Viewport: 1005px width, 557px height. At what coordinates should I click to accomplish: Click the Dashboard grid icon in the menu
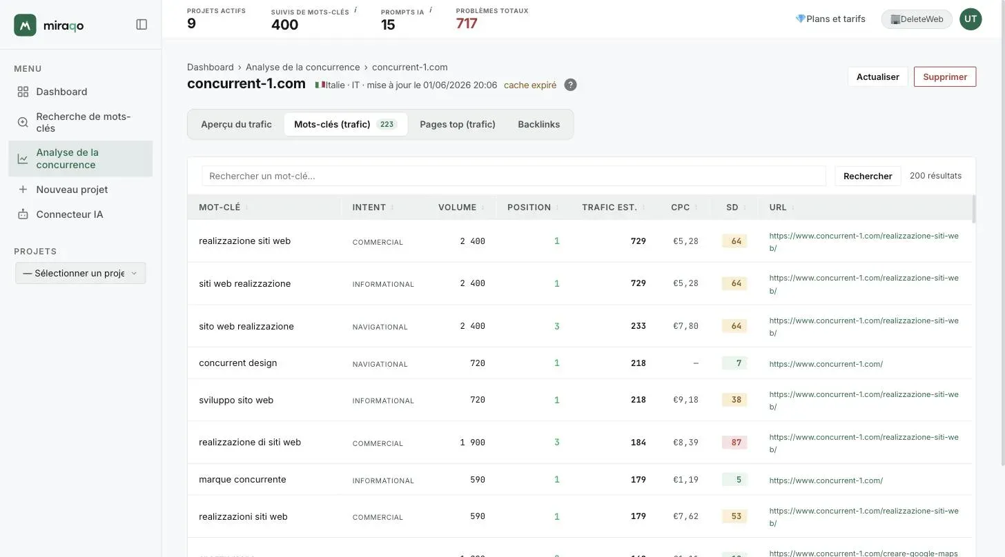click(23, 92)
